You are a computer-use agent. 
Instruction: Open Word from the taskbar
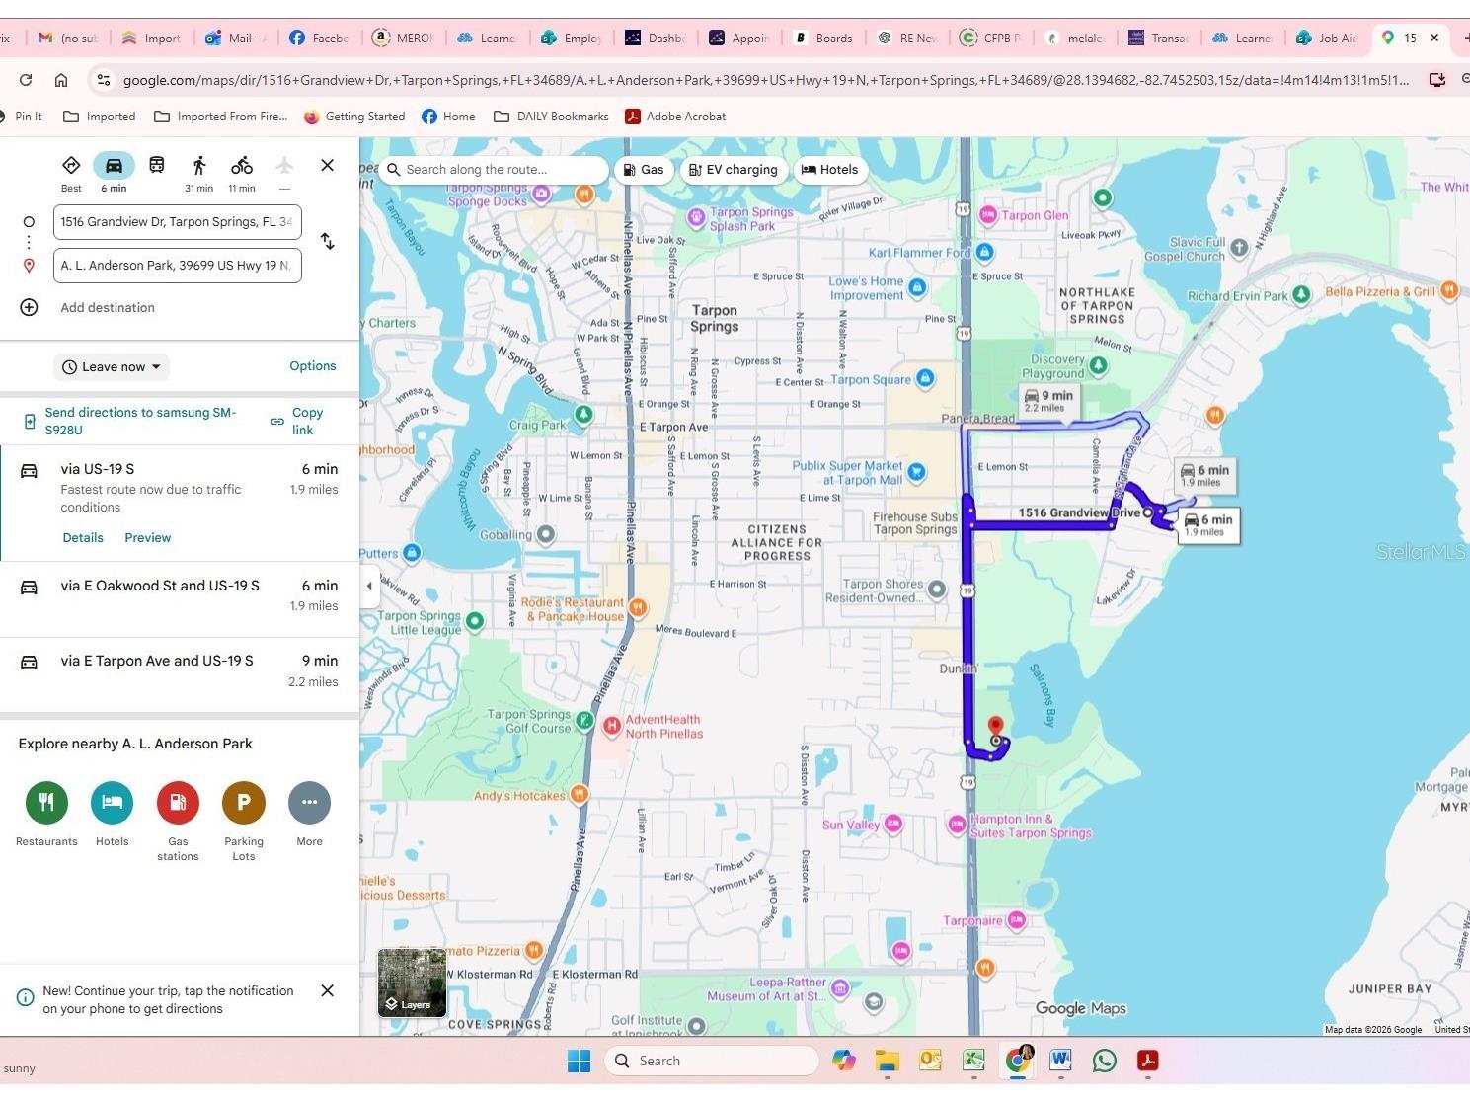click(1061, 1061)
